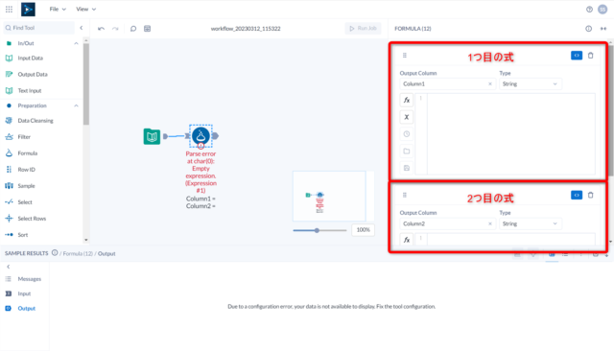The width and height of the screenshot is (614, 351).
Task: Open the Type dropdown for Column1
Action: [531, 83]
